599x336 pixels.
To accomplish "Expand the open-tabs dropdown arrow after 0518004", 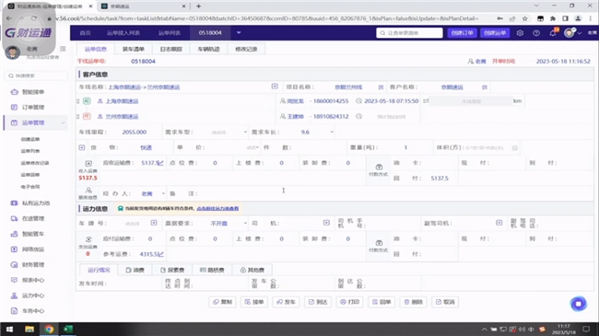I will pyautogui.click(x=239, y=33).
